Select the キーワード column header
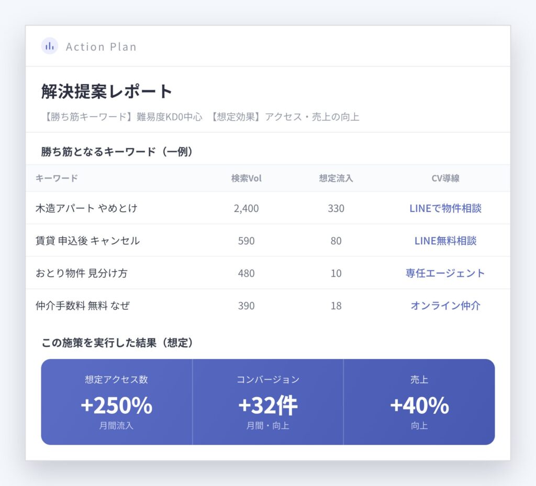Image resolution: width=536 pixels, height=486 pixels. point(57,178)
